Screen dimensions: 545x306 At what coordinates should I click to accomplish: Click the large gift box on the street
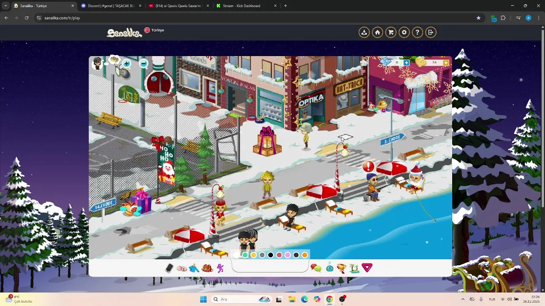(267, 142)
